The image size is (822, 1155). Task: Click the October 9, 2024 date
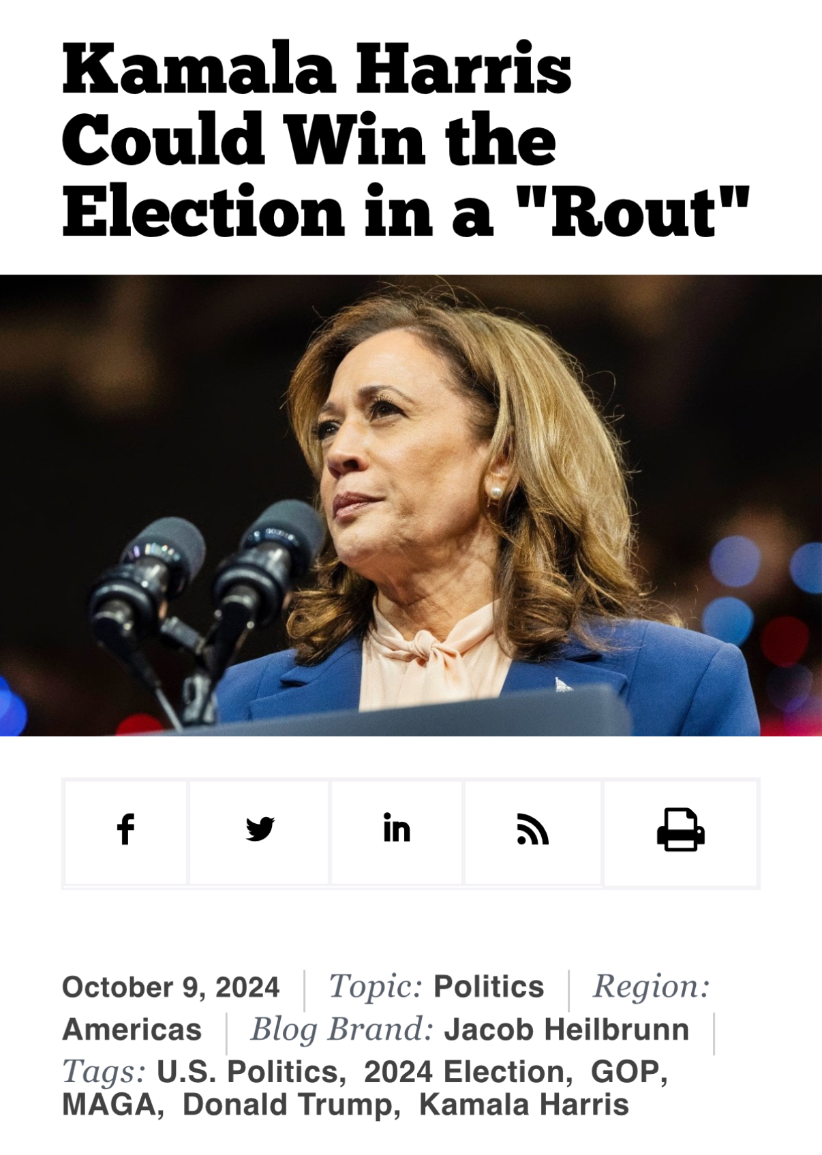tap(171, 987)
